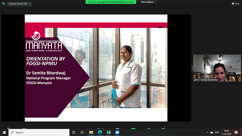Toggle the Original Sound: Off button
This screenshot has height=136, width=242.
click(x=18, y=4)
